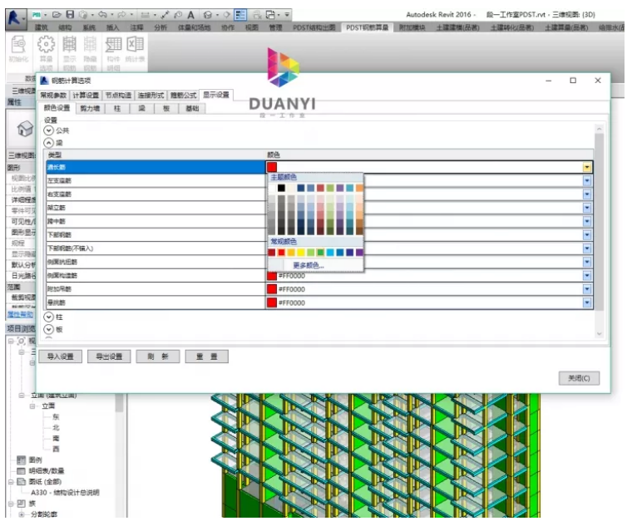This screenshot has height=521, width=632.
Task: Select the 下部钢筋(不锚入) row
Action: coord(156,248)
